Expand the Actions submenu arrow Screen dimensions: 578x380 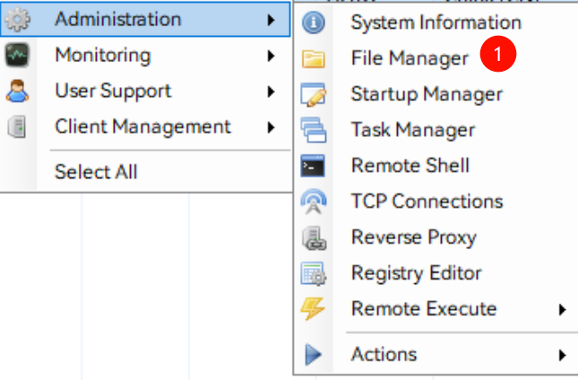[x=562, y=355]
